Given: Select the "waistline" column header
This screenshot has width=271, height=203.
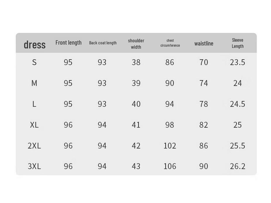Looking at the screenshot, I should click(204, 43).
